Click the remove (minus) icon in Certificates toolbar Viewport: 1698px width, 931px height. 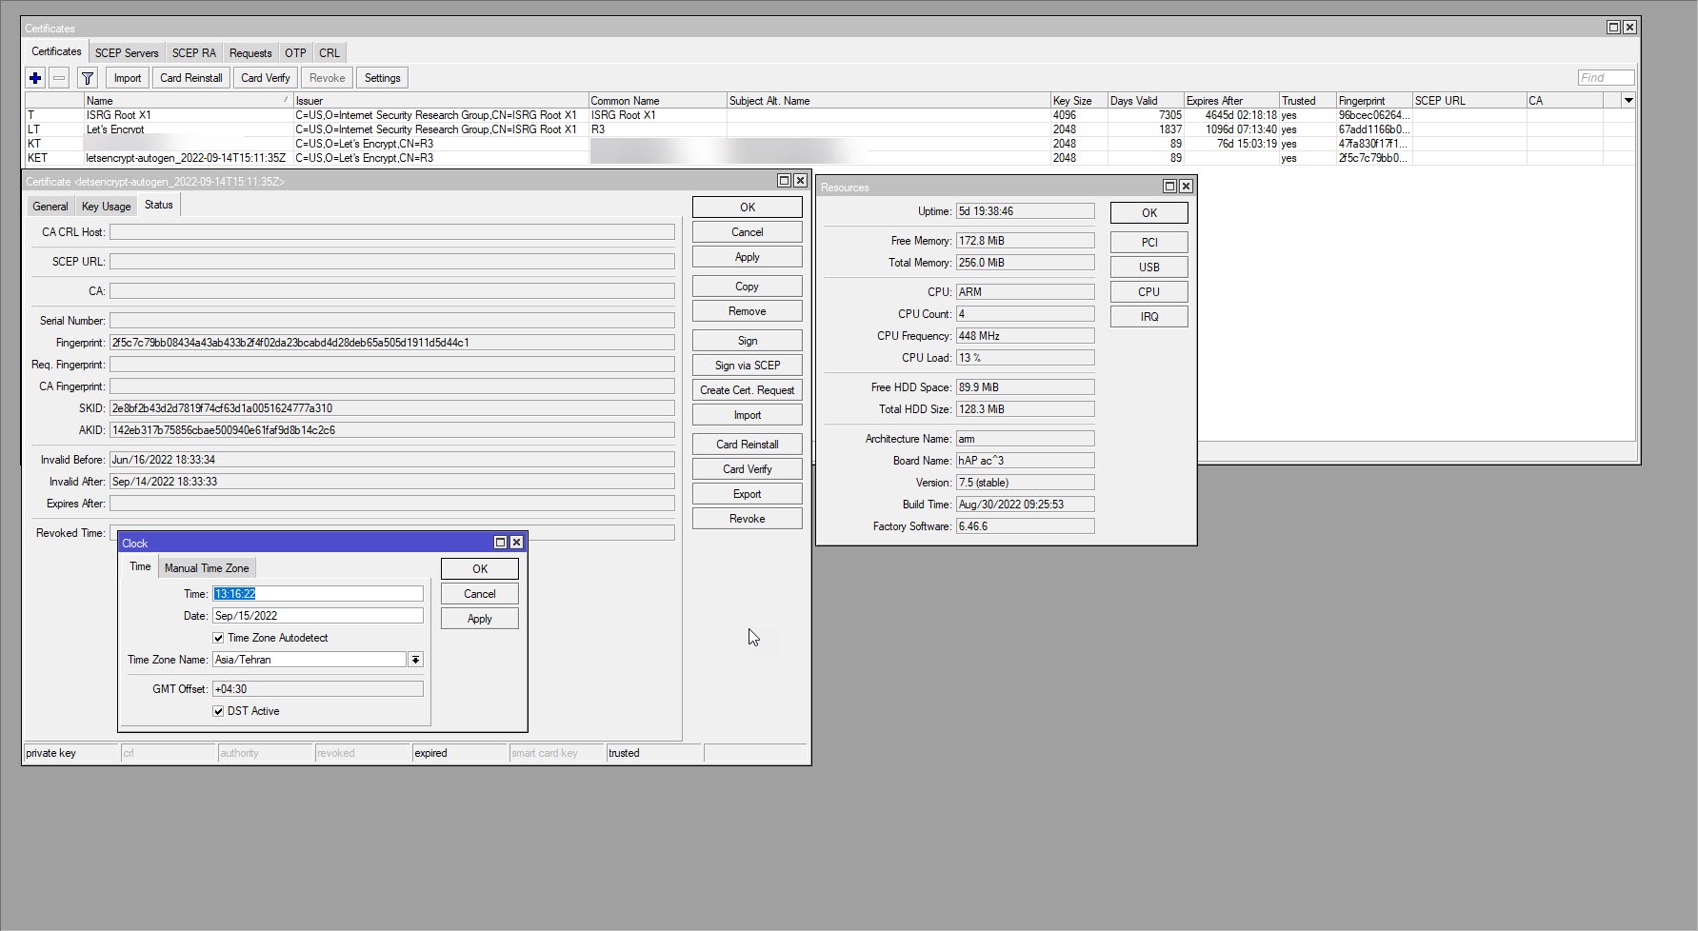[59, 78]
